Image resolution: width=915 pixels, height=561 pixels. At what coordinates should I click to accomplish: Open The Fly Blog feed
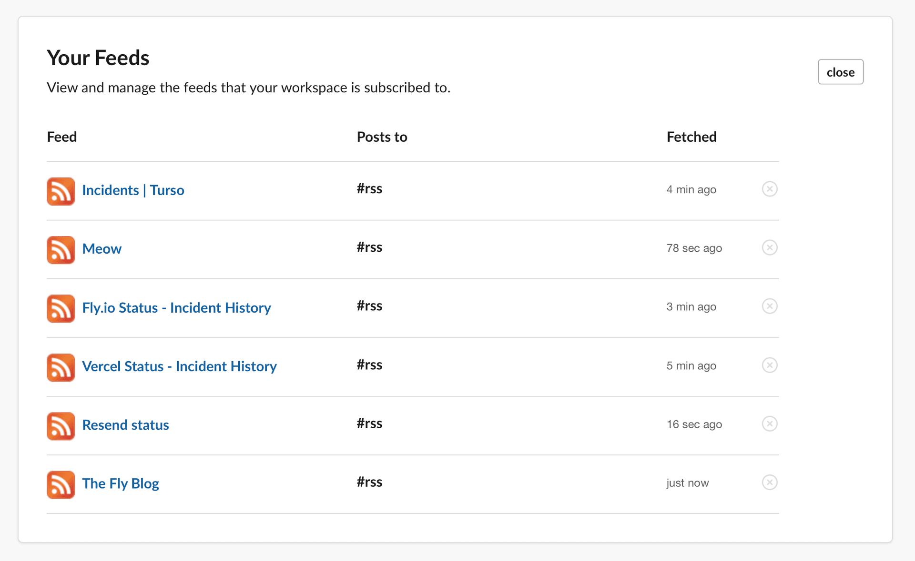click(120, 483)
